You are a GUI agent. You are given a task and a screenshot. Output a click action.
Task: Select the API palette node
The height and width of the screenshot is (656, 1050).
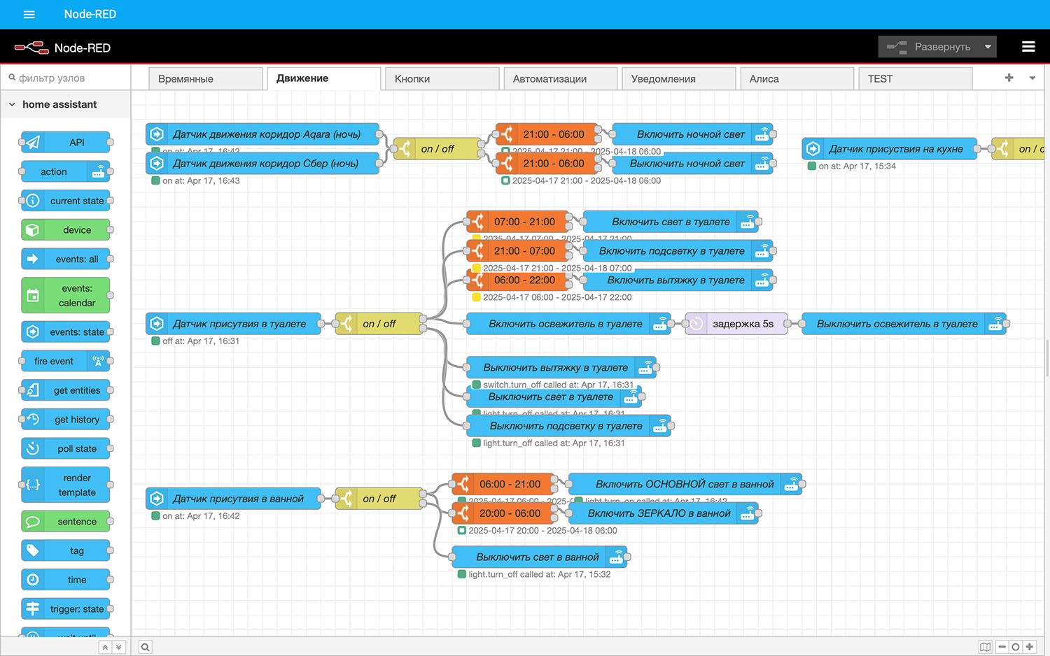coord(66,143)
